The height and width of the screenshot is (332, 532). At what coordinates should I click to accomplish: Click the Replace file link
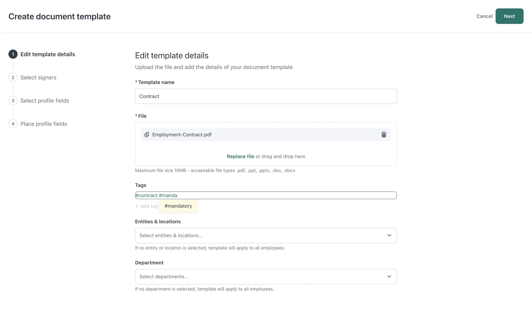coord(240,156)
